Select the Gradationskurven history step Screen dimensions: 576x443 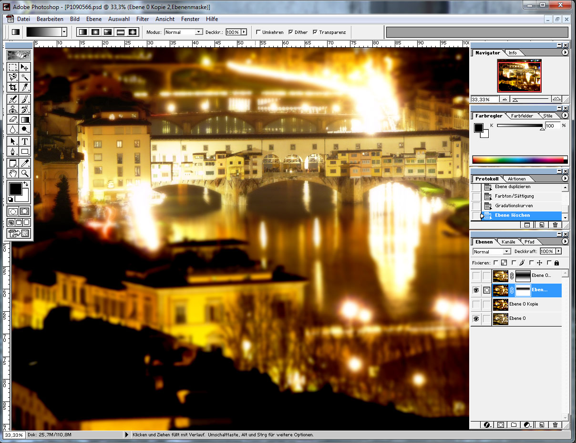[514, 206]
